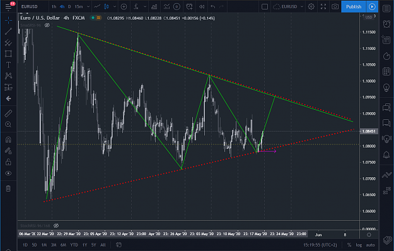Switch to the 4h timeframe
Viewport: 394px width, 251px height.
(x=62, y=7)
